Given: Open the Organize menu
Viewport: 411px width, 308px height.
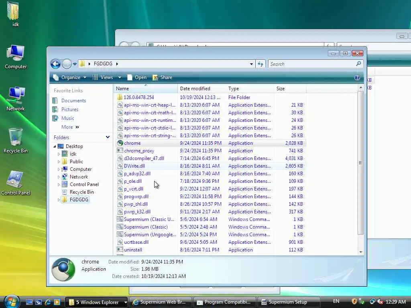Looking at the screenshot, I should click(x=70, y=77).
